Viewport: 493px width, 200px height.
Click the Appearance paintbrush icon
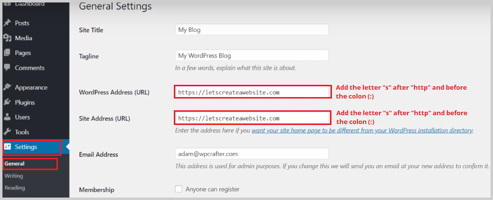tap(7, 87)
